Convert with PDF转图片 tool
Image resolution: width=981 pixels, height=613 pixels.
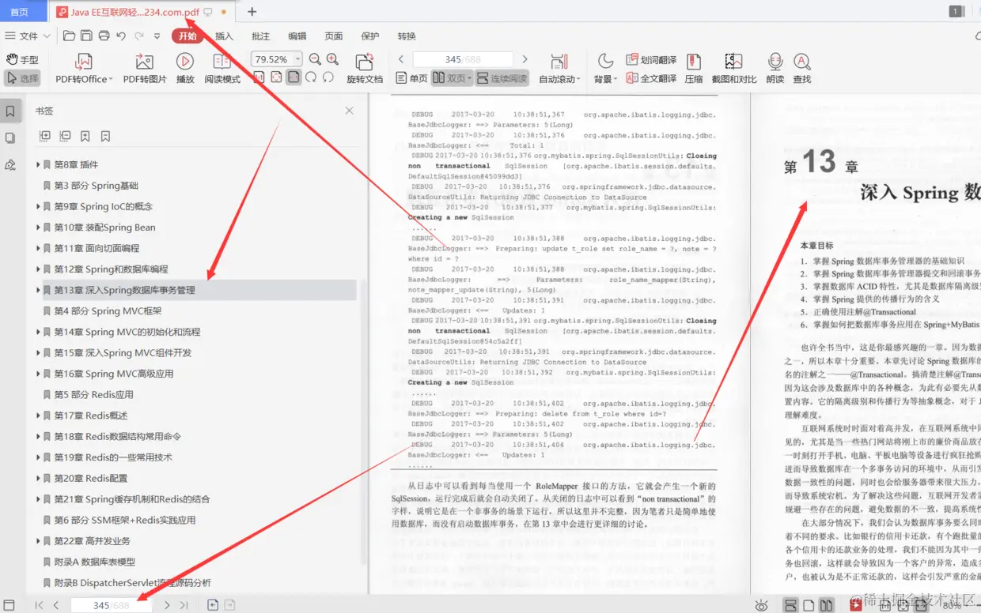(x=145, y=69)
